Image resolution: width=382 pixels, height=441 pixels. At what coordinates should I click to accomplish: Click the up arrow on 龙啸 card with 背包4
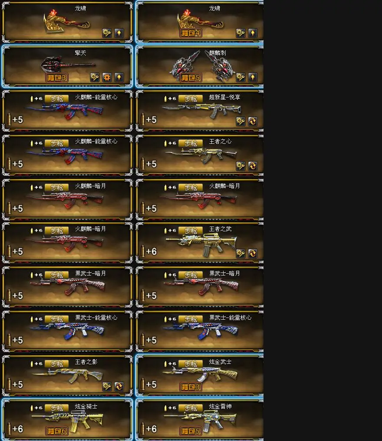click(253, 33)
